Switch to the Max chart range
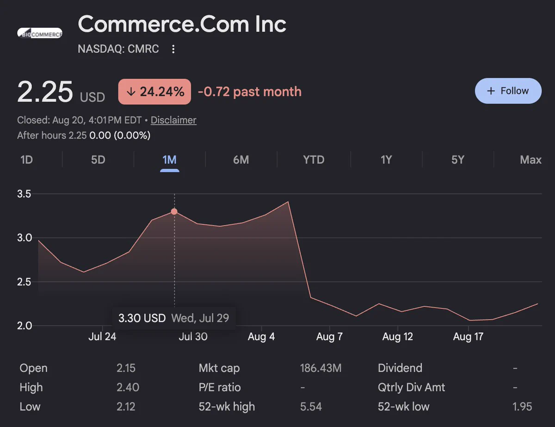 (530, 160)
